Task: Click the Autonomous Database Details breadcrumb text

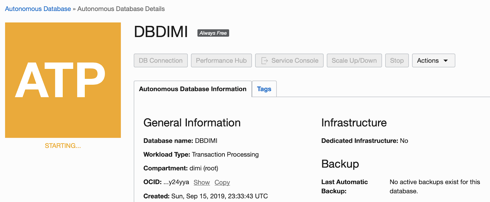Action: tap(121, 9)
